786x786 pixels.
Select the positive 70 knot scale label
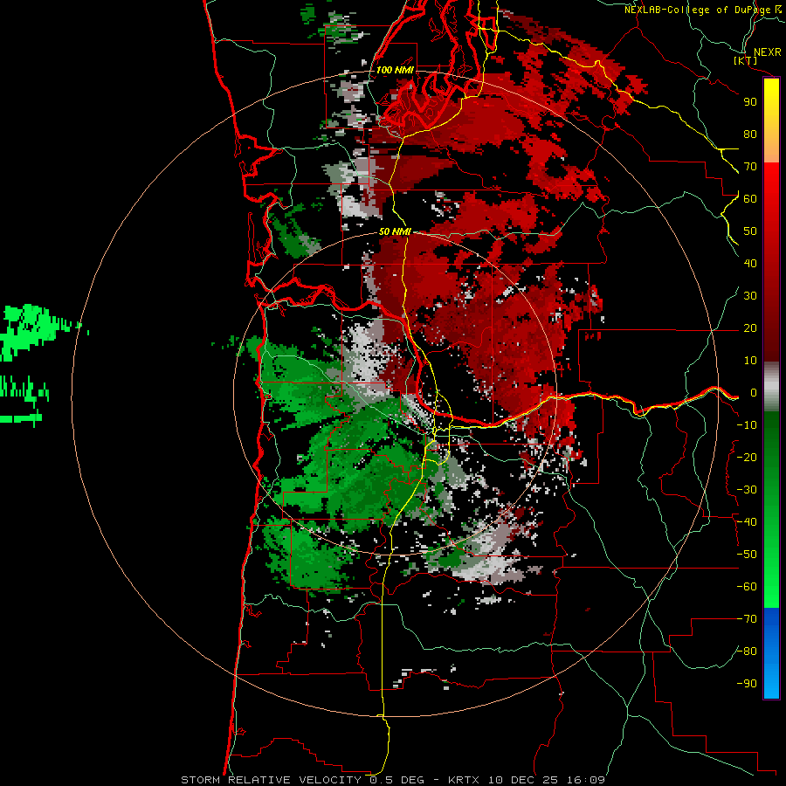click(x=750, y=167)
